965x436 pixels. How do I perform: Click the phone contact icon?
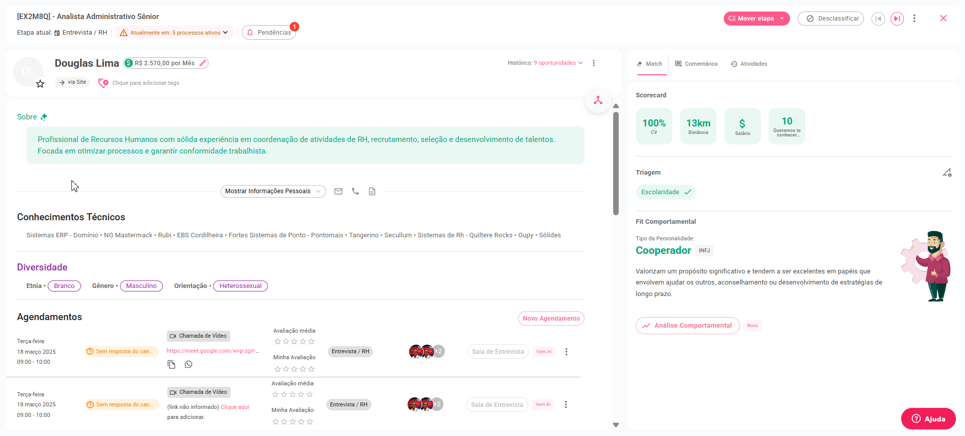[355, 191]
